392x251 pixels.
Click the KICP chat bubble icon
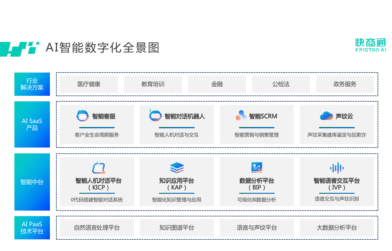[x=99, y=168]
